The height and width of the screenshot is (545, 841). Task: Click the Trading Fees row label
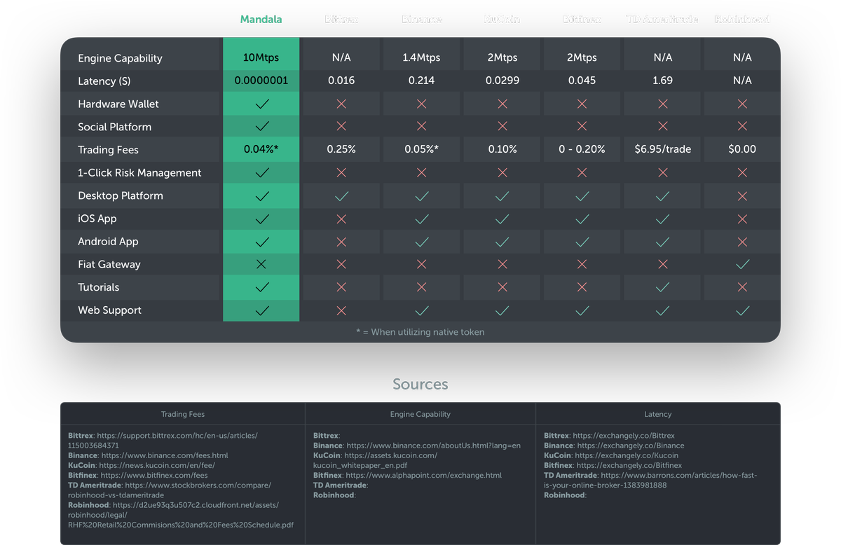pos(108,150)
